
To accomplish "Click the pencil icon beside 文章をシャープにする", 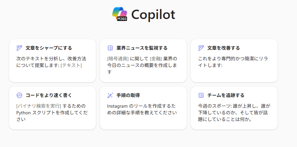I will 19,48.
